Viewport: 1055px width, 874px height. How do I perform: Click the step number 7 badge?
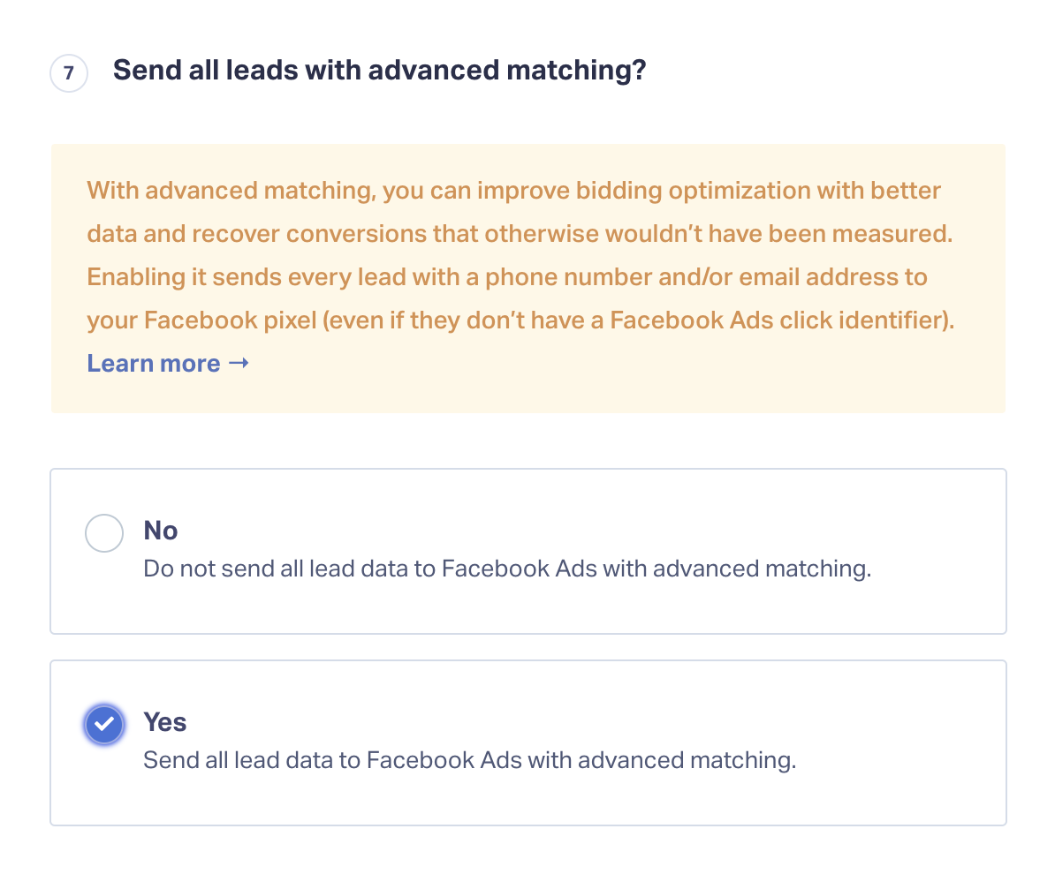pos(69,73)
